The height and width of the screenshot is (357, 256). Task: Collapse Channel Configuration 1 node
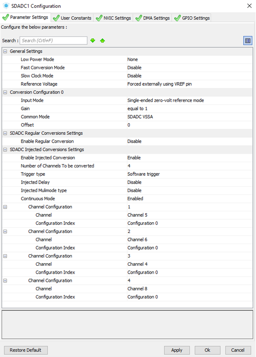click(x=5, y=207)
